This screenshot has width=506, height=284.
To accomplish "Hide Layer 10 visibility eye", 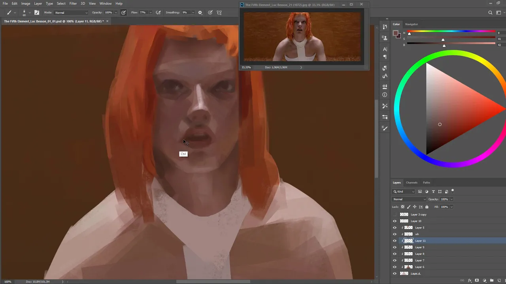I will tap(395, 221).
